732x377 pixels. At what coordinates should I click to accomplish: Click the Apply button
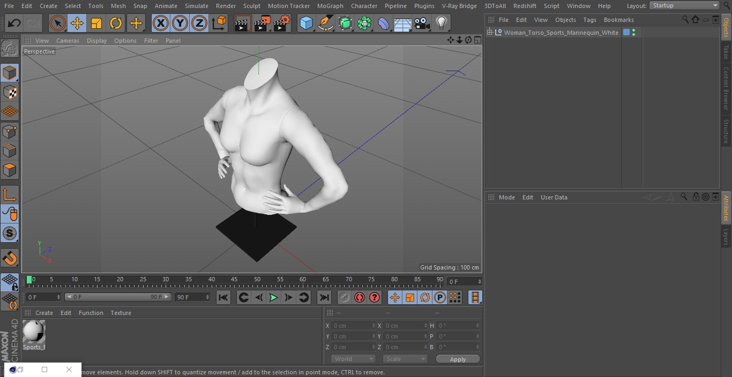[458, 359]
